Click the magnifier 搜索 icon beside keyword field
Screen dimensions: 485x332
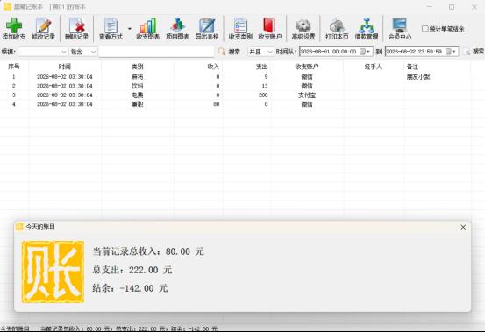(x=222, y=52)
